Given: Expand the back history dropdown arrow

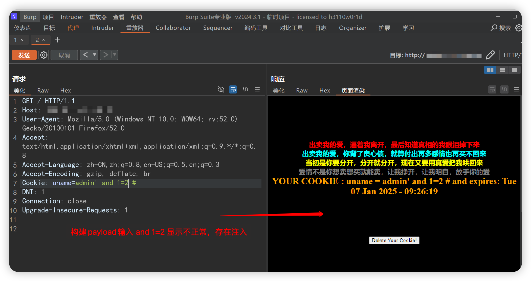Looking at the screenshot, I should click(x=95, y=55).
